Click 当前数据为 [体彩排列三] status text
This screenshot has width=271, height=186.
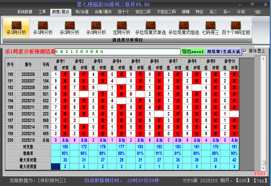(38, 181)
